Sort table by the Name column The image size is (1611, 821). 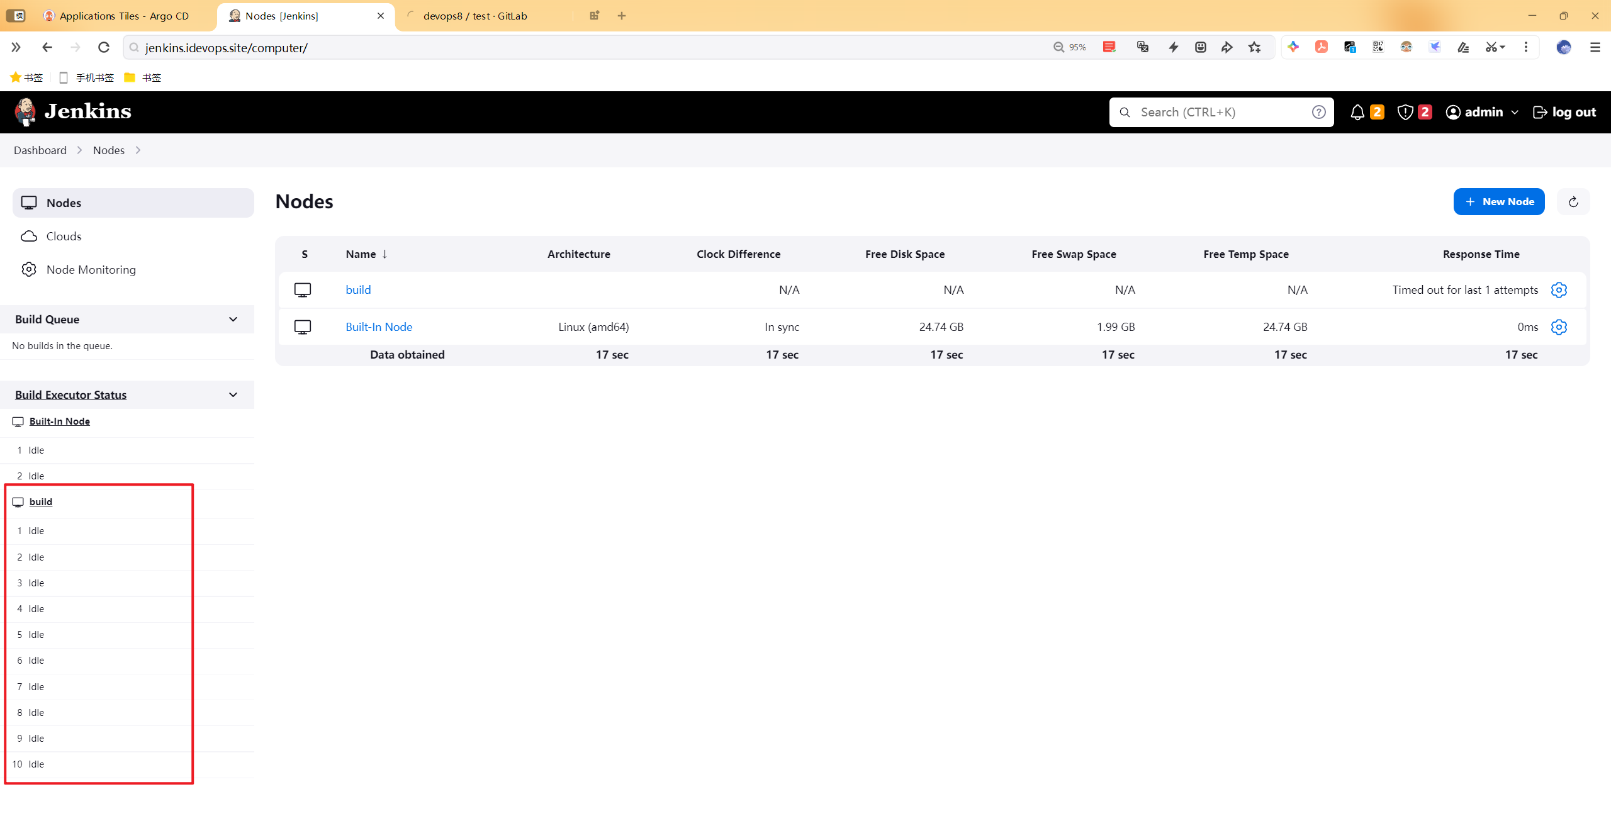click(366, 254)
